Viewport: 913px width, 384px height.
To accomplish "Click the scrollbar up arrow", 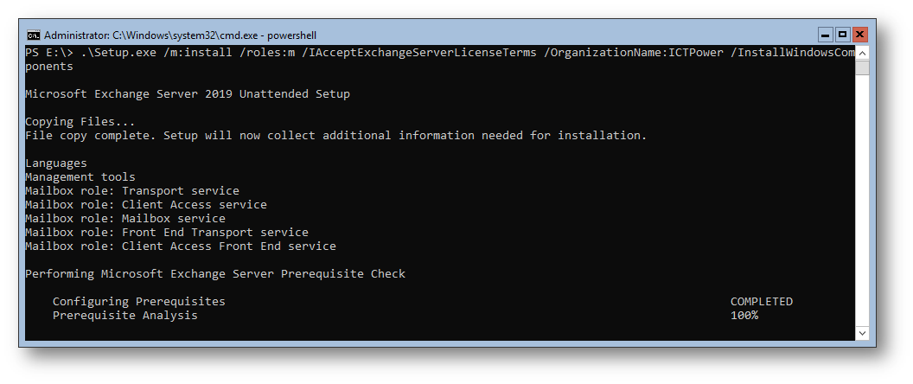I will click(x=862, y=53).
